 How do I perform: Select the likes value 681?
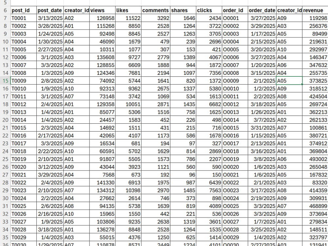(128, 144)
